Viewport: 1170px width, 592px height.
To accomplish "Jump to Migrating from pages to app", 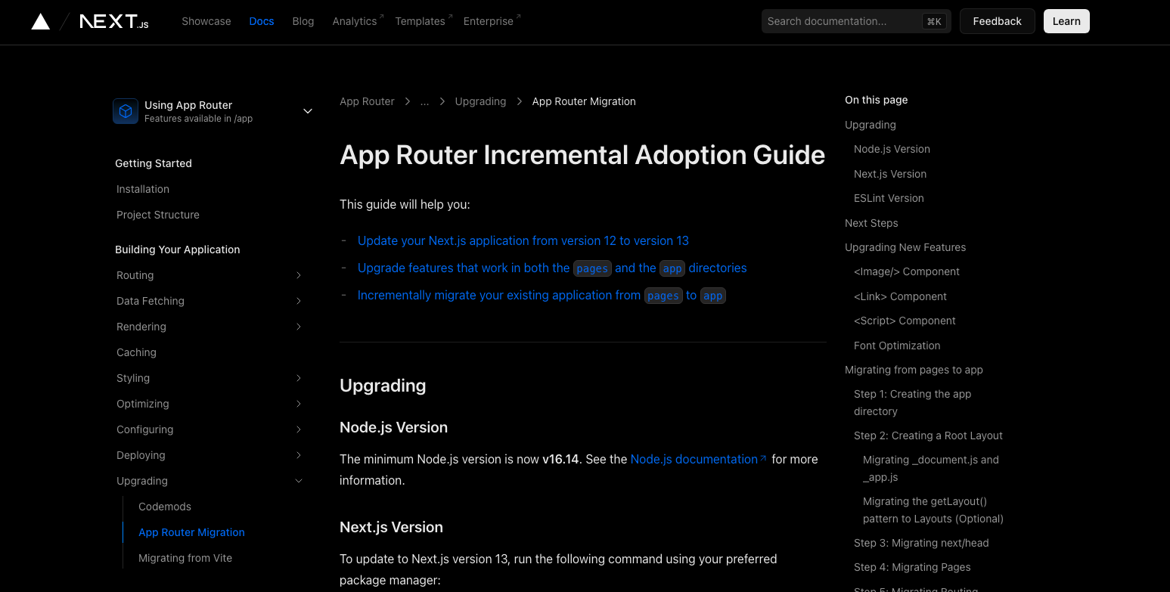I will pos(914,370).
